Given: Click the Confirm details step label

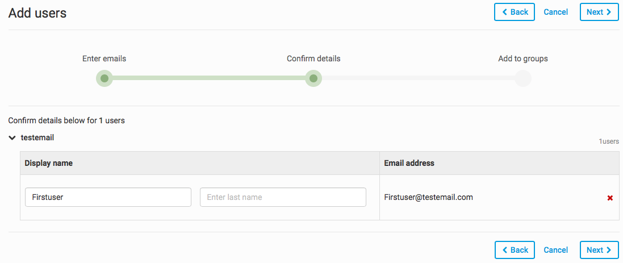Looking at the screenshot, I should click(313, 59).
